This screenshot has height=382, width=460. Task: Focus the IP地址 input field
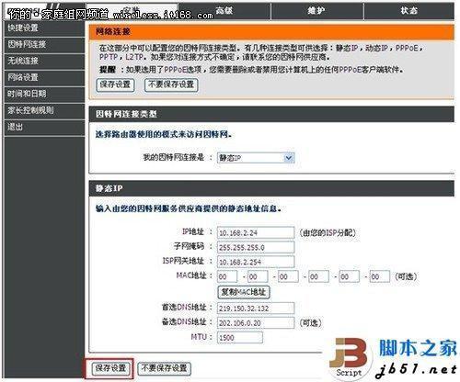(256, 233)
